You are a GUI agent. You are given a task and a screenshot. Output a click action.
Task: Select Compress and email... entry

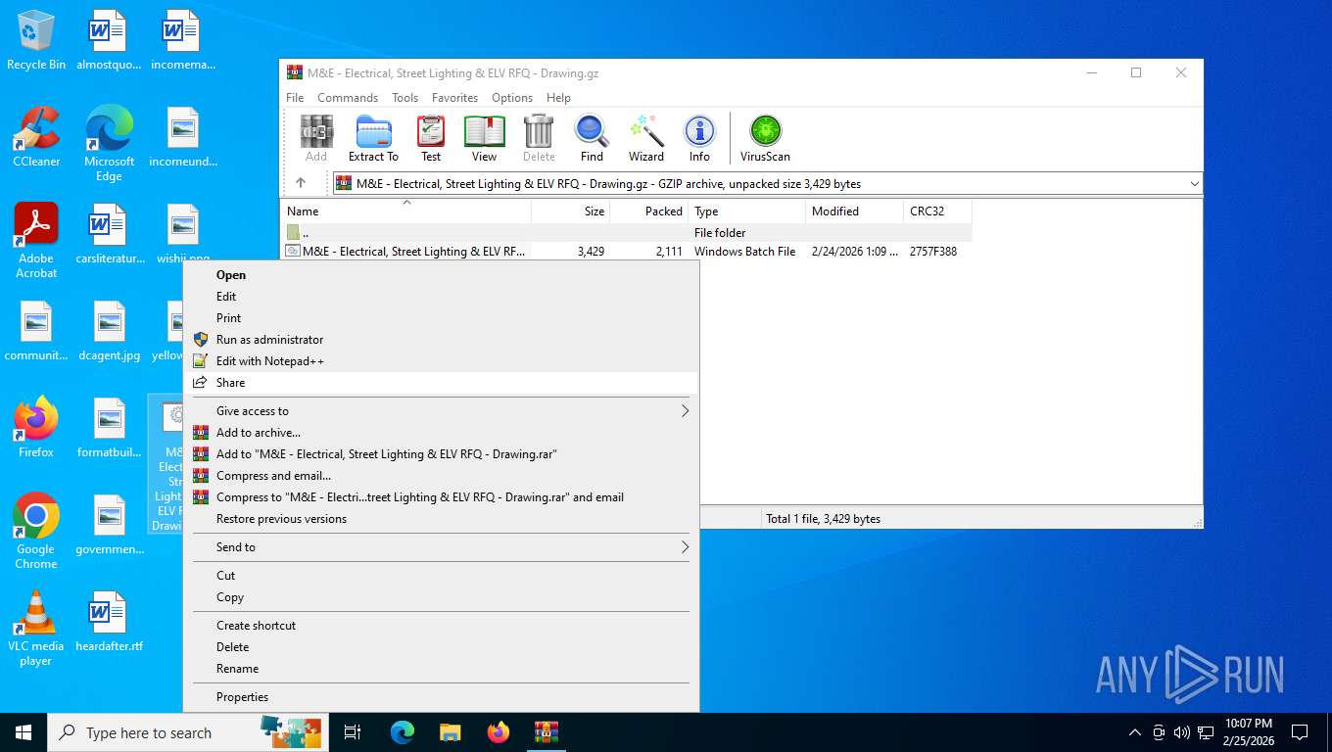[x=441, y=476]
